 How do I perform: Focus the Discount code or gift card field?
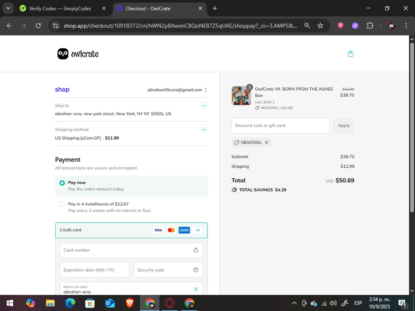[x=281, y=126]
